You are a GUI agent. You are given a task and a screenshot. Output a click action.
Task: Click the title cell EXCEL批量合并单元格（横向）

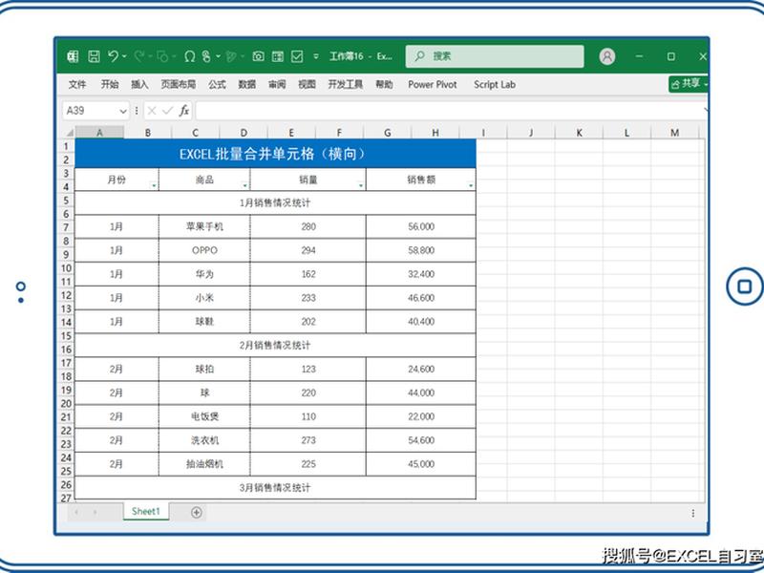[275, 154]
